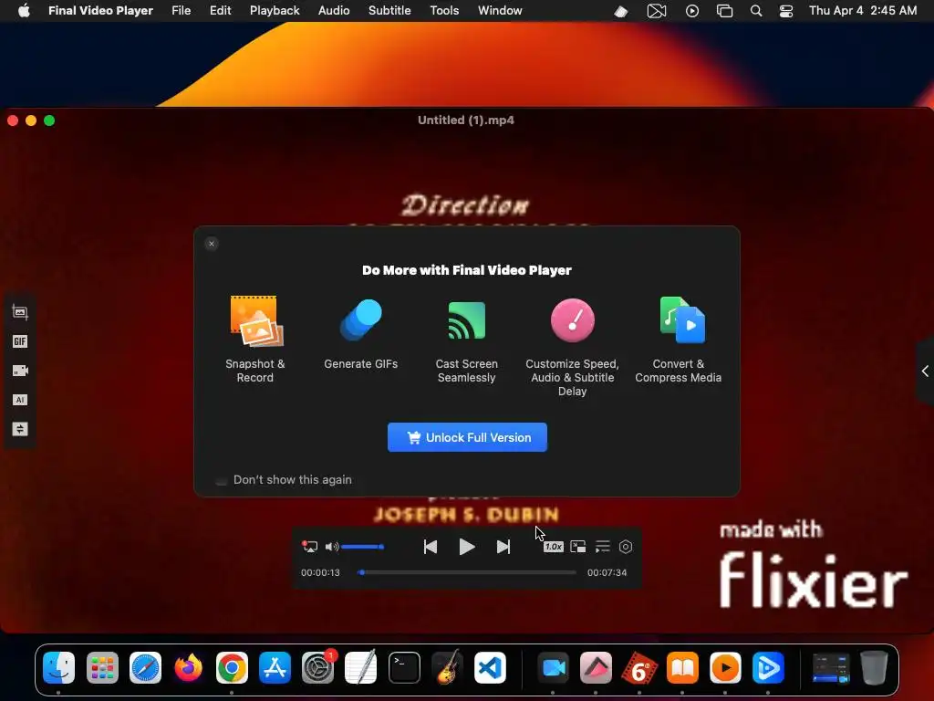Play the video
The height and width of the screenshot is (701, 934).
[x=467, y=547]
